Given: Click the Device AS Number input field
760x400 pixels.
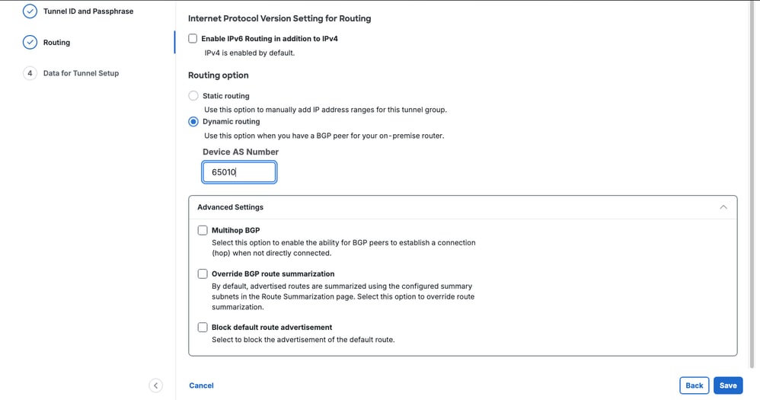Looking at the screenshot, I should click(x=239, y=172).
